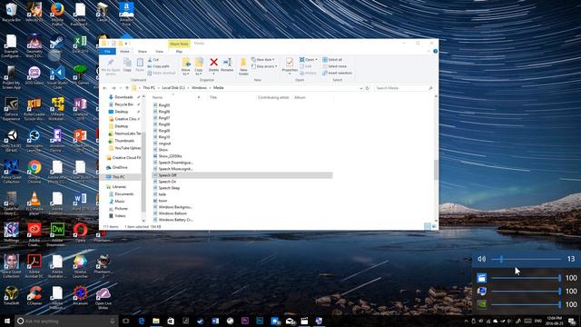Click the first app volume slider
The image size is (581, 327).
pyautogui.click(x=526, y=278)
